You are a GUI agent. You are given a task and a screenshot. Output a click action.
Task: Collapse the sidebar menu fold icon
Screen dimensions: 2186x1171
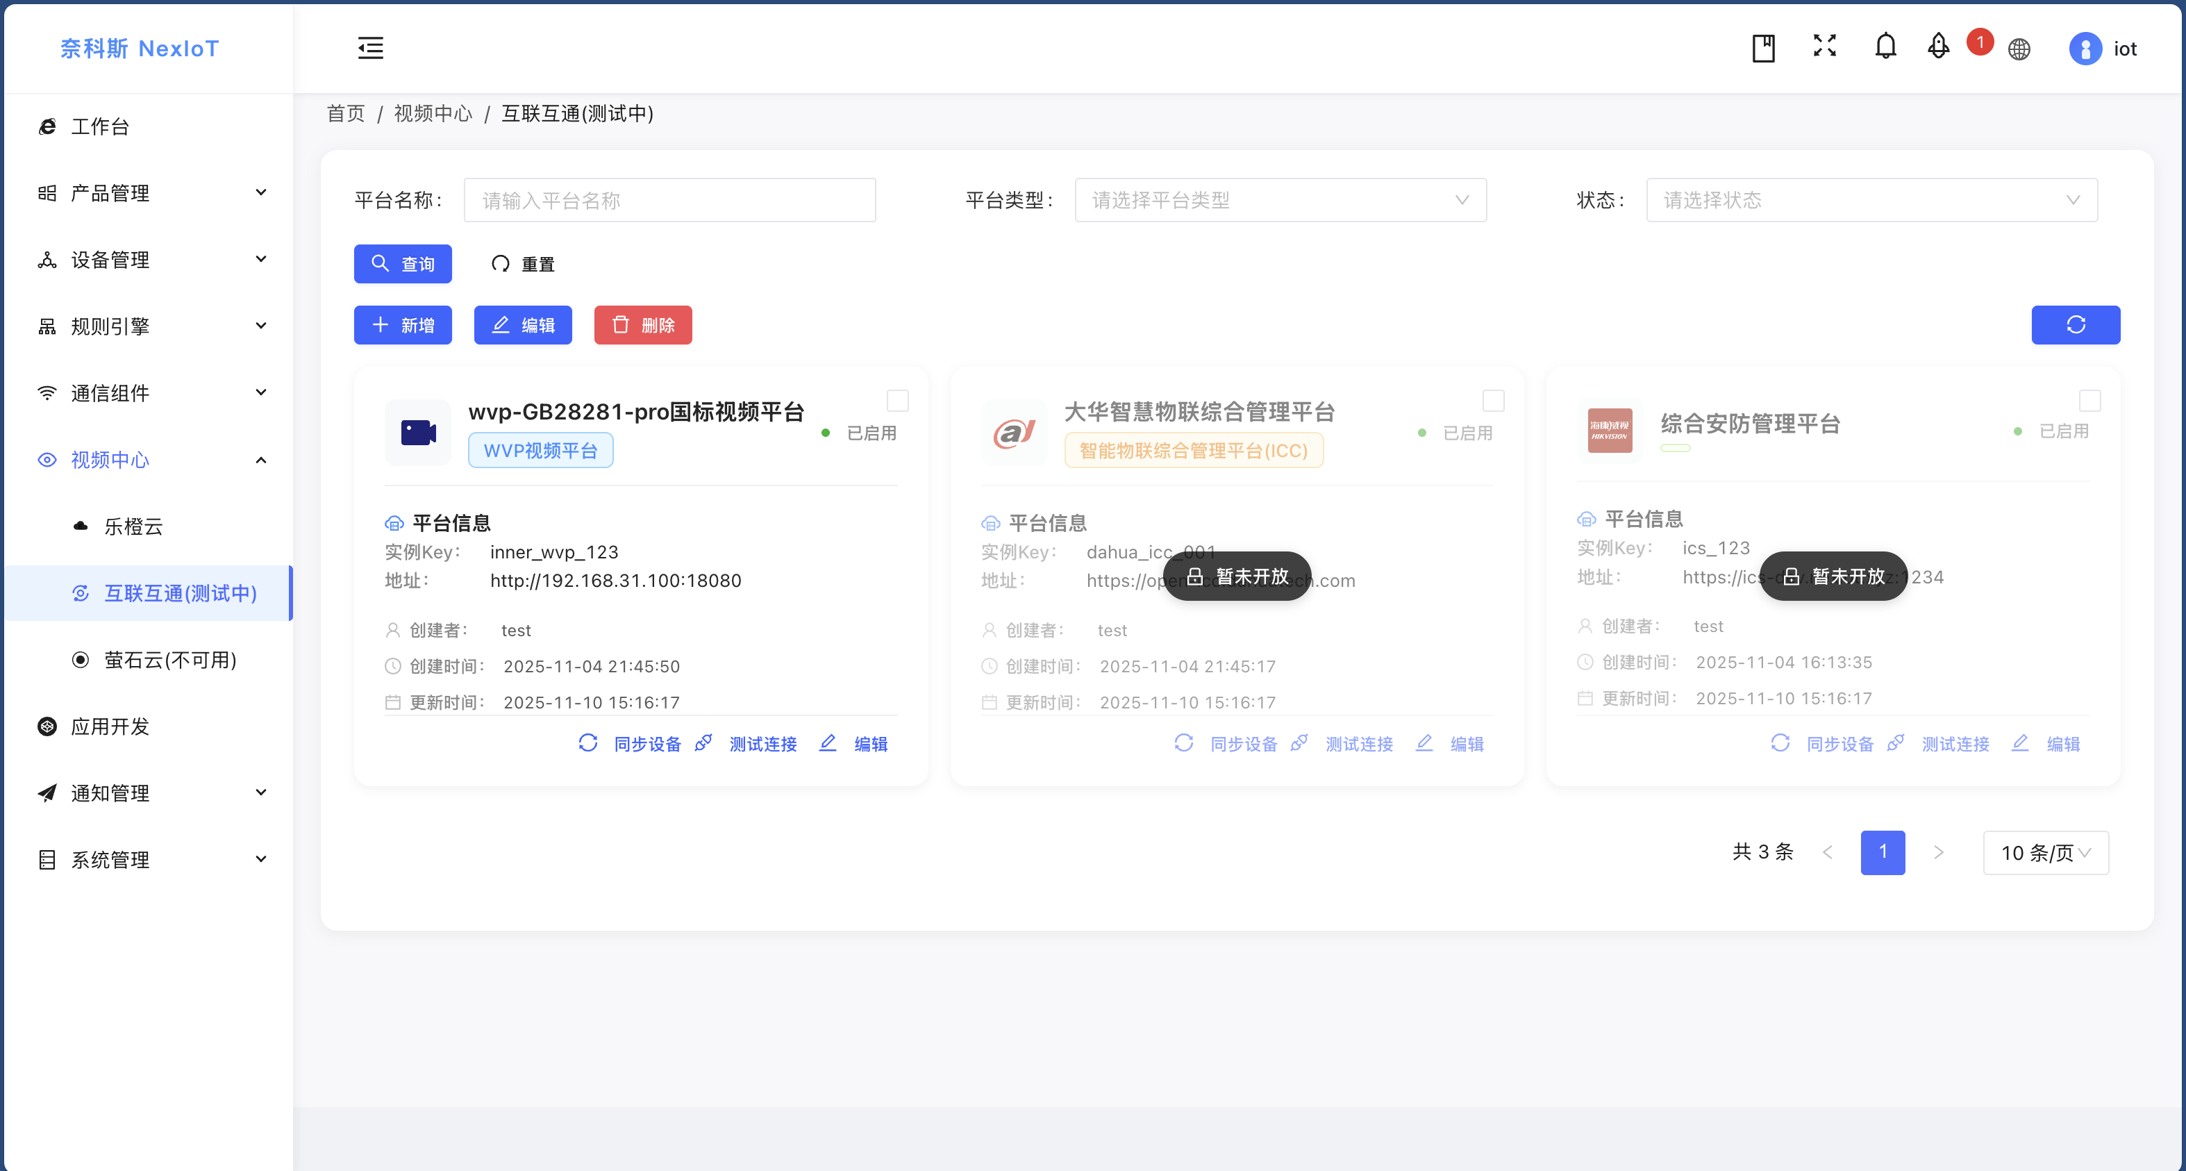(370, 47)
